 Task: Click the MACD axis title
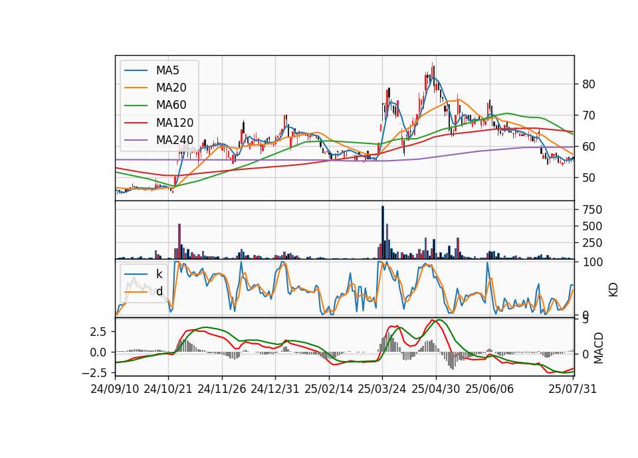[x=599, y=348]
